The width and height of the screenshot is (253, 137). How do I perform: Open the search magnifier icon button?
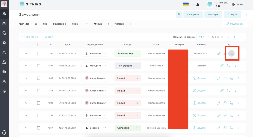click(x=179, y=14)
